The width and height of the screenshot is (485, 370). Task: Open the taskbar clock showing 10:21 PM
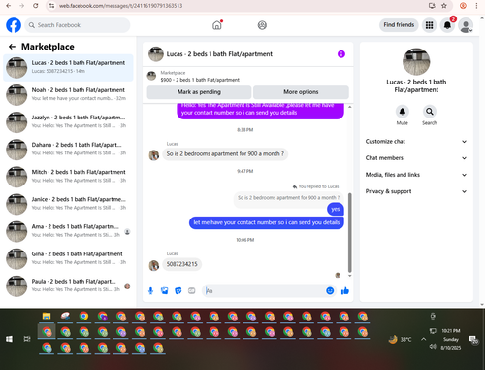point(451,339)
